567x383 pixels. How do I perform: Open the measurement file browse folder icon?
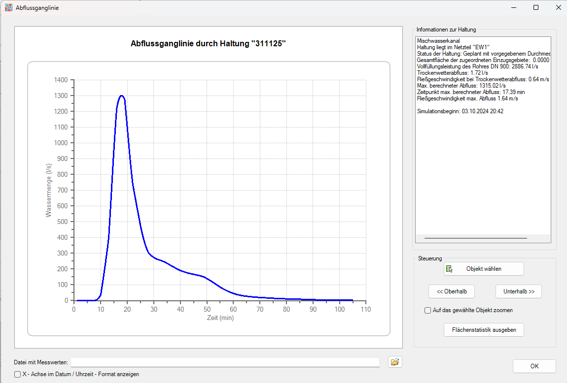click(394, 362)
